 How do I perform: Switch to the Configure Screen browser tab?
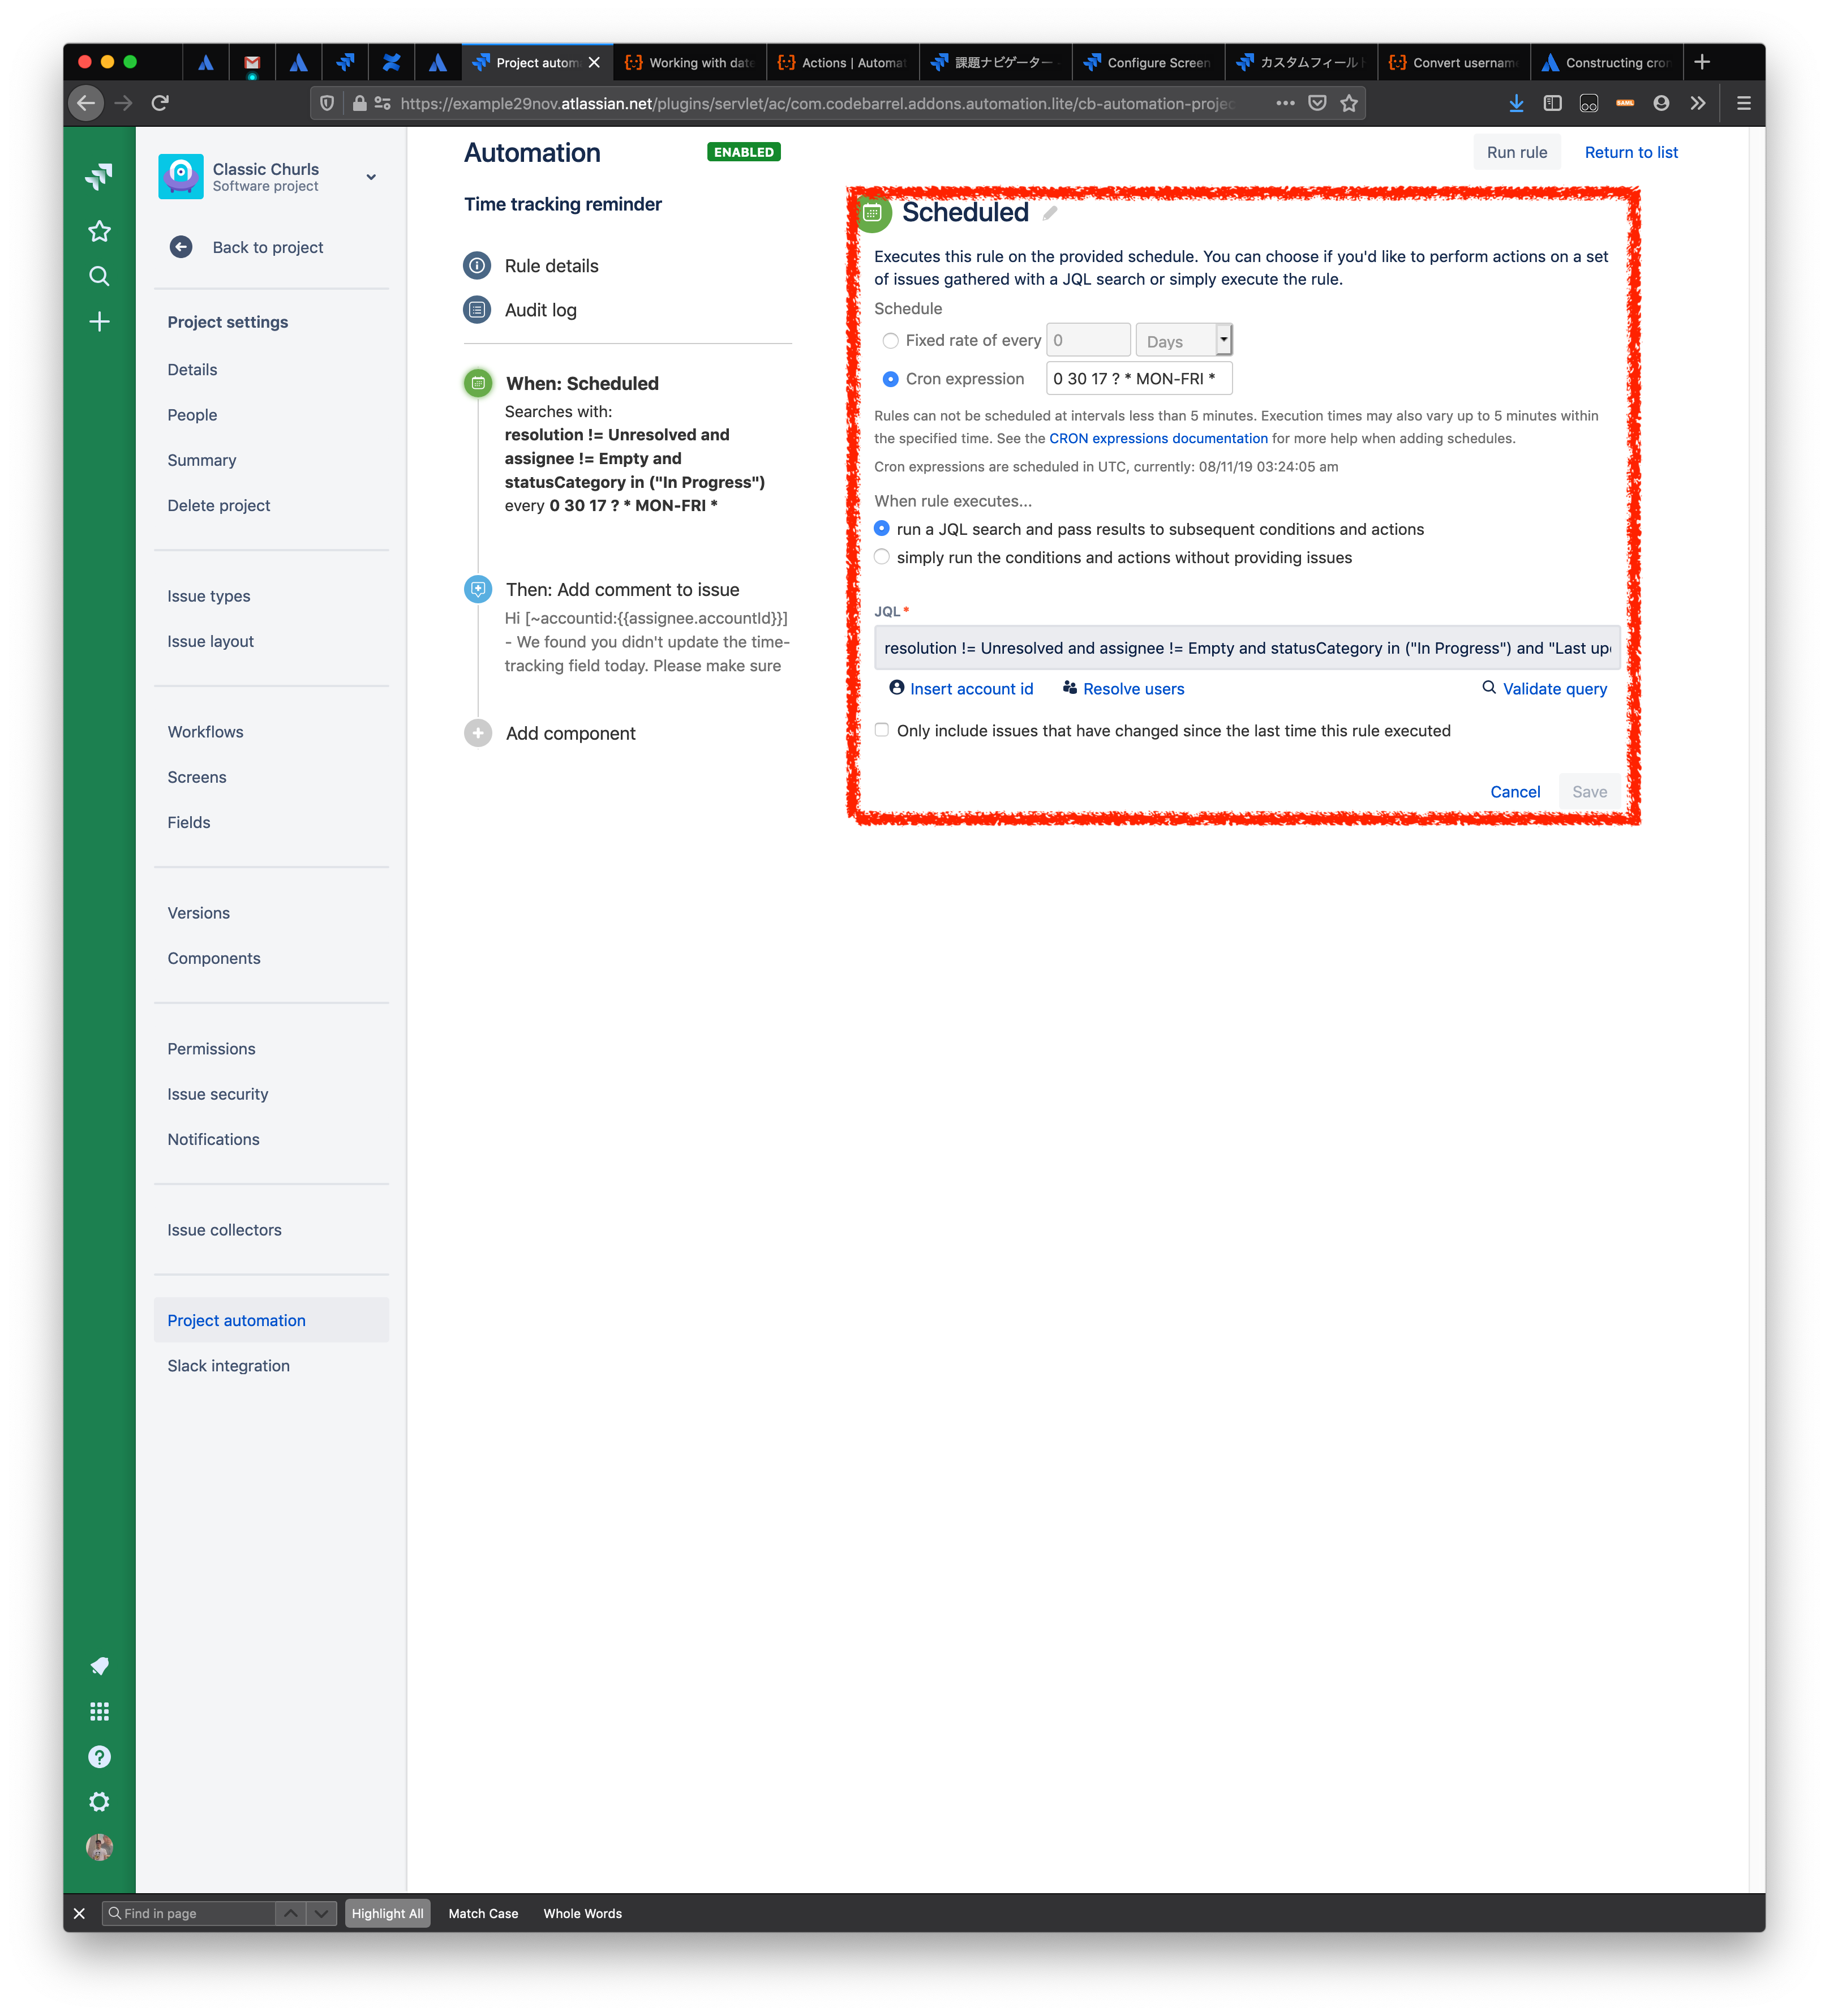tap(1148, 62)
